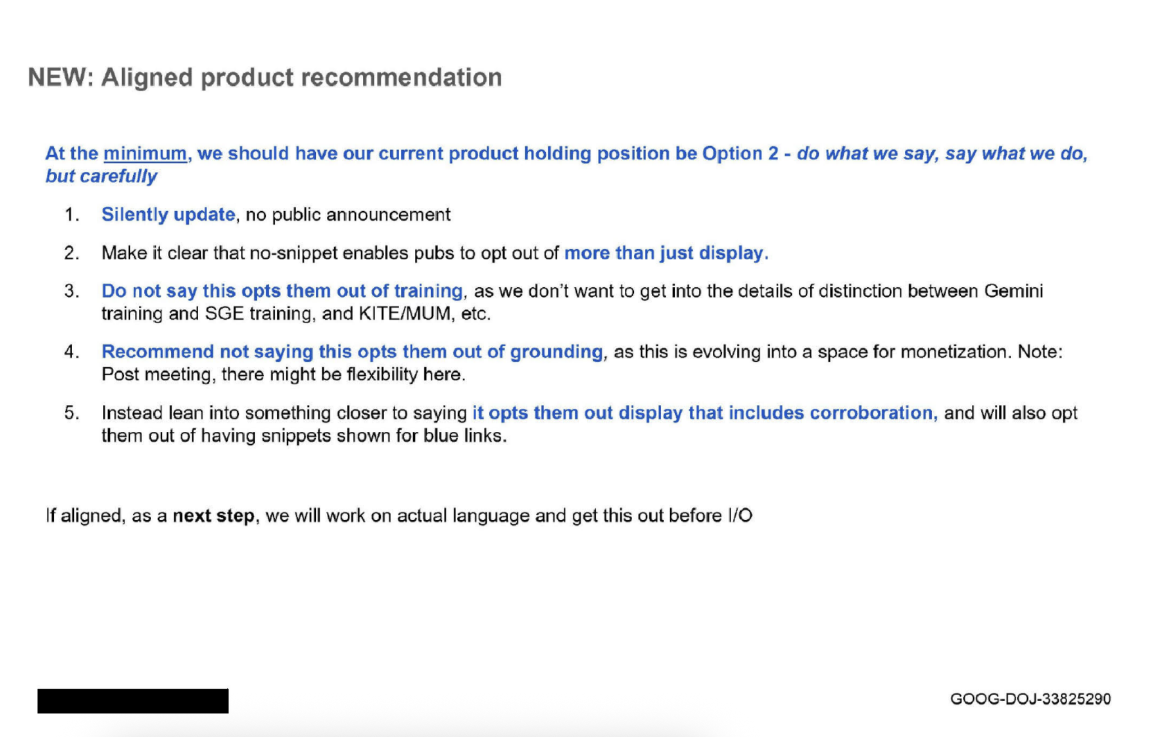Click "them out of having snippets shown for blue links"
Screen dimensions: 1159x737
coord(304,436)
